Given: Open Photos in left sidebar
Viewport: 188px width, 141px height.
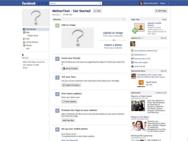Looking at the screenshot, I should pos(29,45).
